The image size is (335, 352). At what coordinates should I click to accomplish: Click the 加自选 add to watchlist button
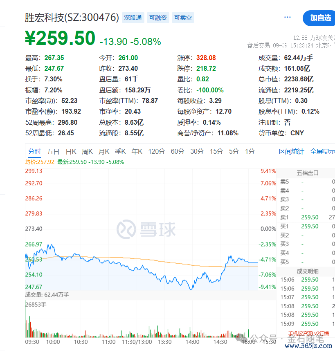click(x=320, y=18)
